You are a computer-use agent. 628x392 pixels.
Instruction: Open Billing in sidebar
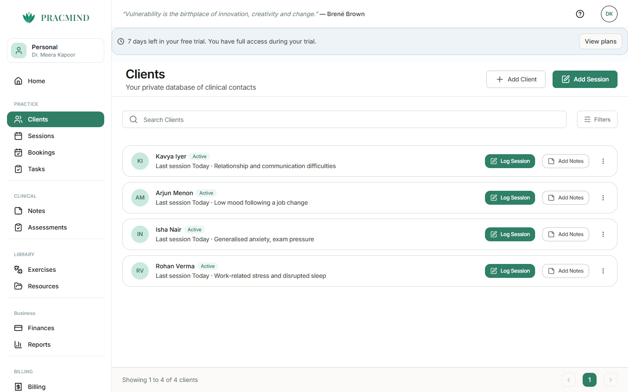[x=55, y=386]
